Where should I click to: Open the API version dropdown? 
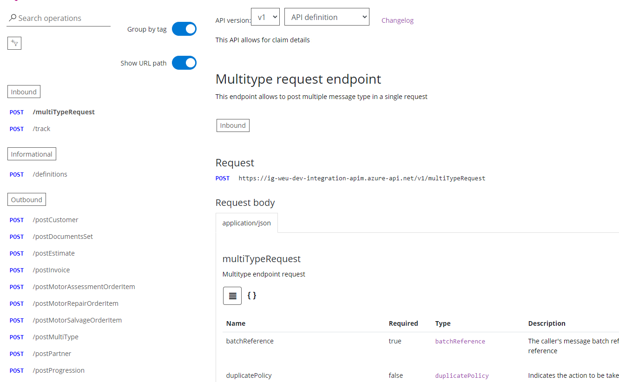click(265, 16)
